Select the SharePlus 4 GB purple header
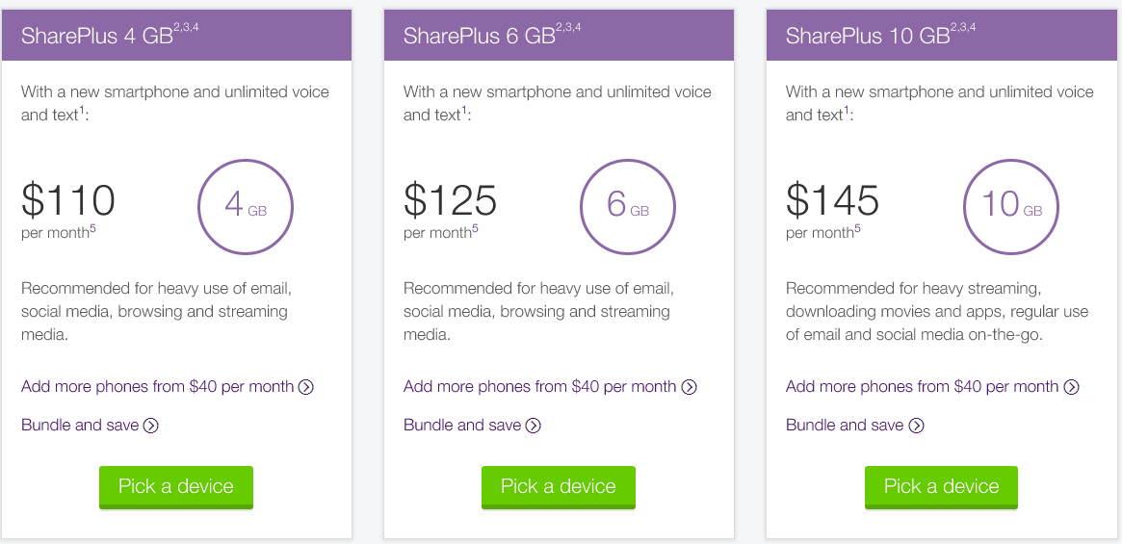 coord(177,35)
